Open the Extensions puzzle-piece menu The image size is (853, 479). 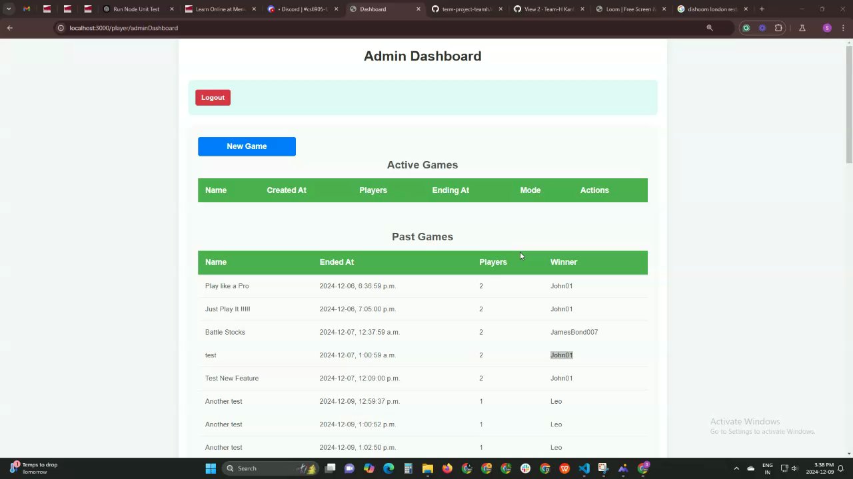778,28
